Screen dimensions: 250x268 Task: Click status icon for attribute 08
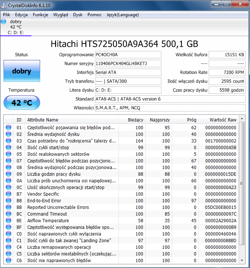(8, 168)
